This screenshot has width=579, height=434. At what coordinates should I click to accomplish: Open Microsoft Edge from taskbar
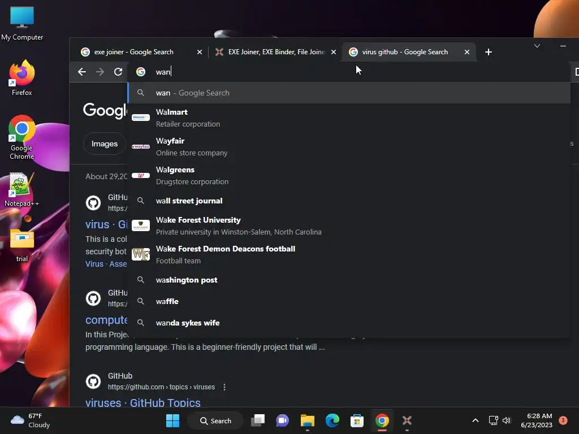332,420
